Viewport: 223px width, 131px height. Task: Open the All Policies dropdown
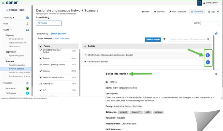pyautogui.click(x=49, y=23)
